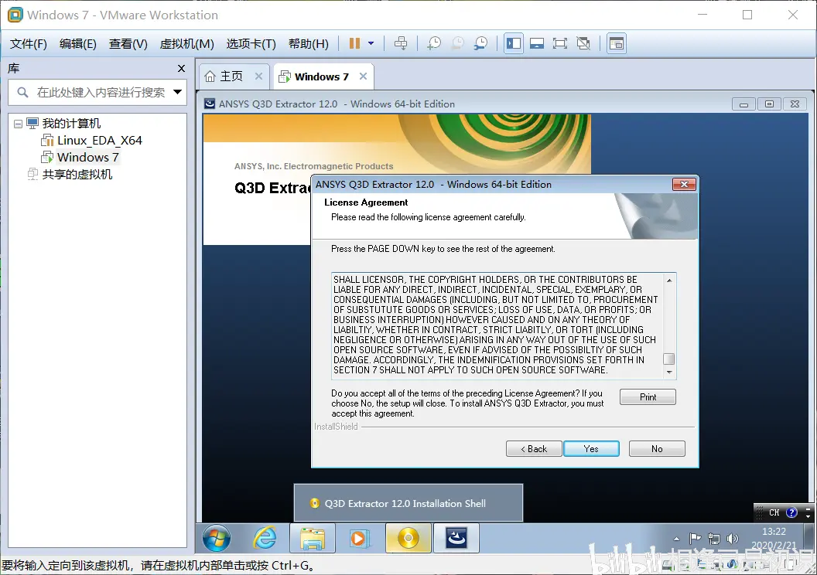Image resolution: width=817 pixels, height=575 pixels.
Task: Toggle the thumbnail bar view icon
Action: [537, 44]
